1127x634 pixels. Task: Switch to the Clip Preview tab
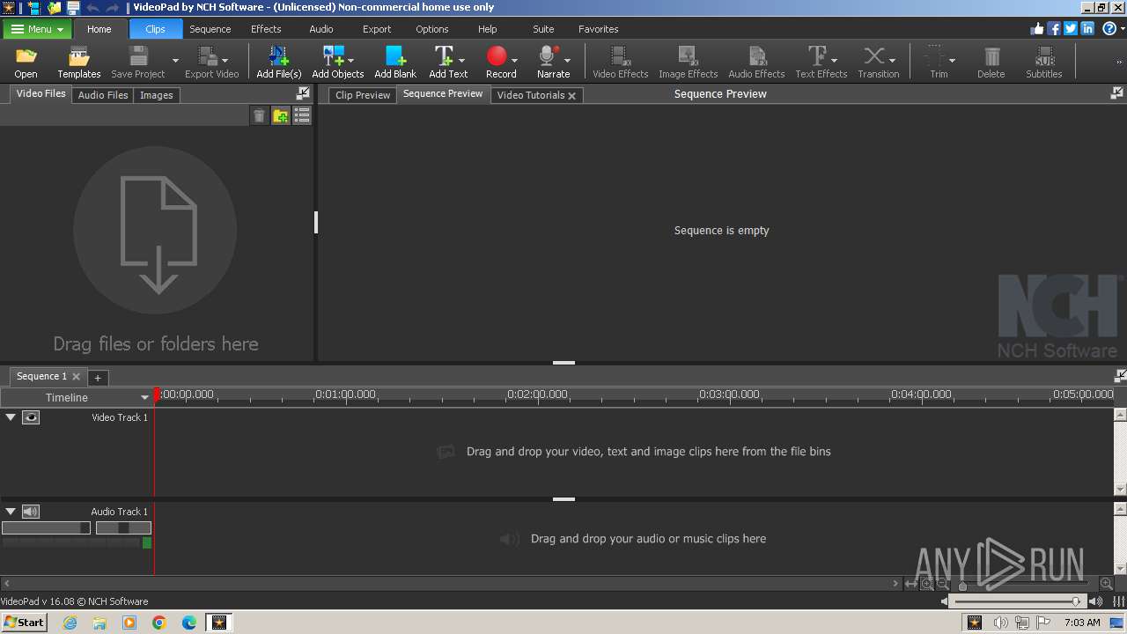point(363,95)
